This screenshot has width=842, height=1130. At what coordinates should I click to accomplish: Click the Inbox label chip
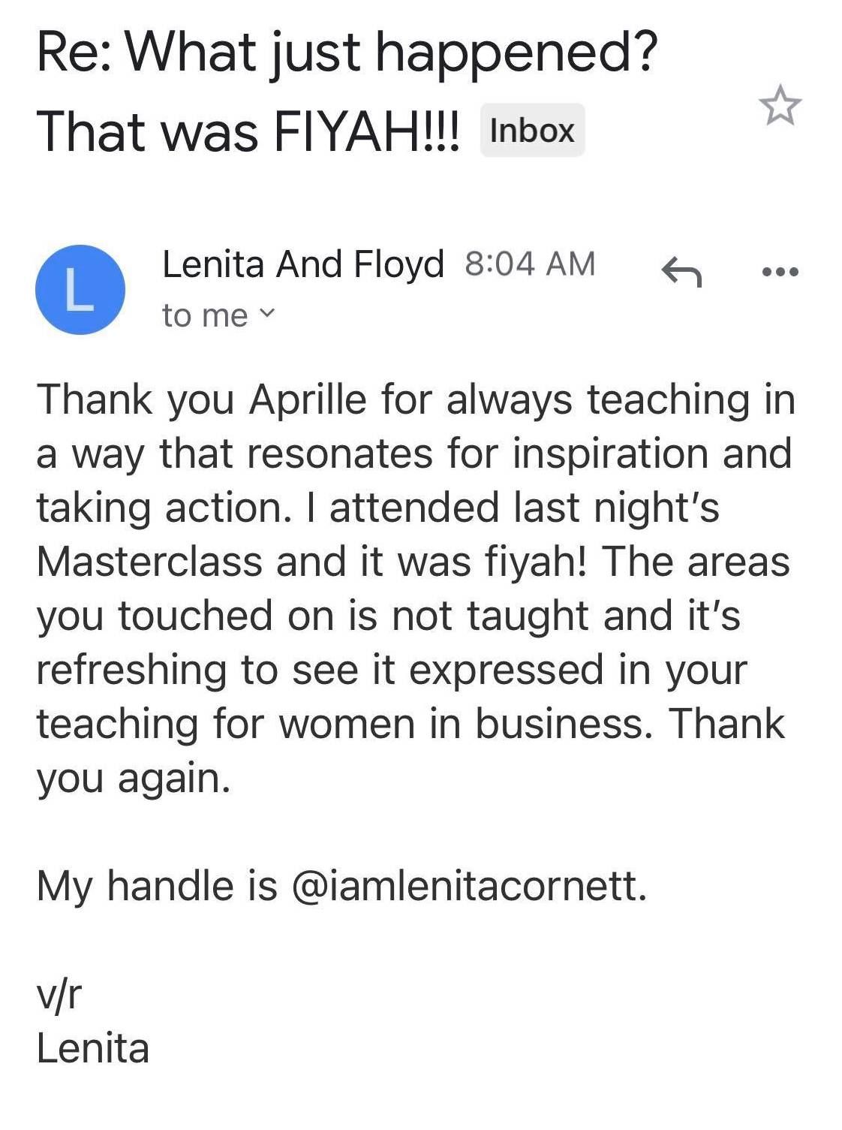point(532,131)
